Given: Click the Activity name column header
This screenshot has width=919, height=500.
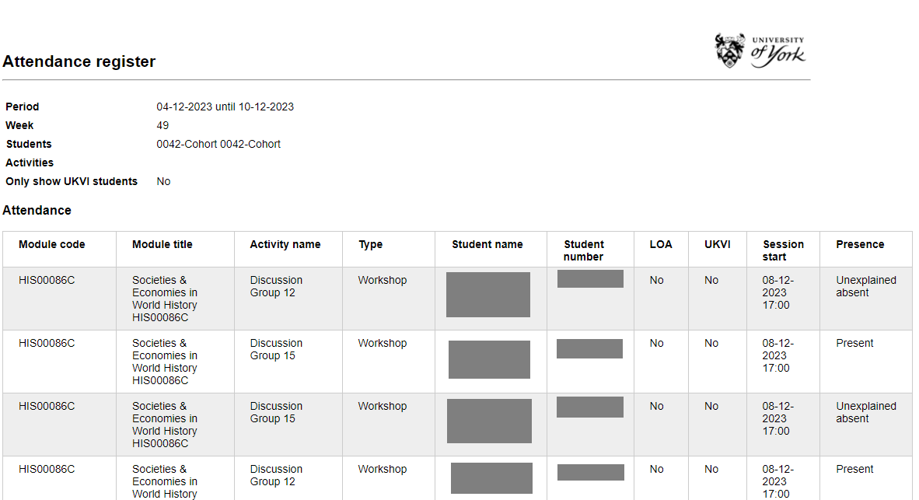Looking at the screenshot, I should [285, 244].
